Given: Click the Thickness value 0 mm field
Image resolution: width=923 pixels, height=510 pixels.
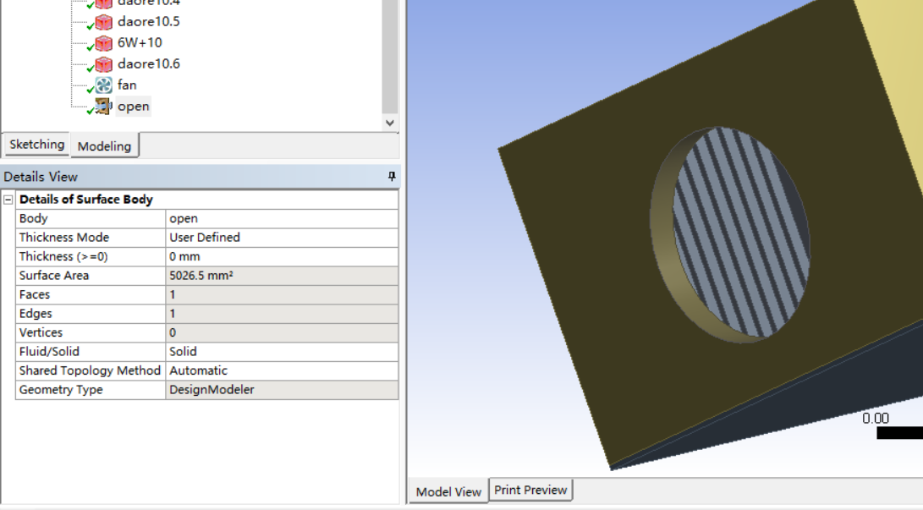Looking at the screenshot, I should [x=281, y=256].
